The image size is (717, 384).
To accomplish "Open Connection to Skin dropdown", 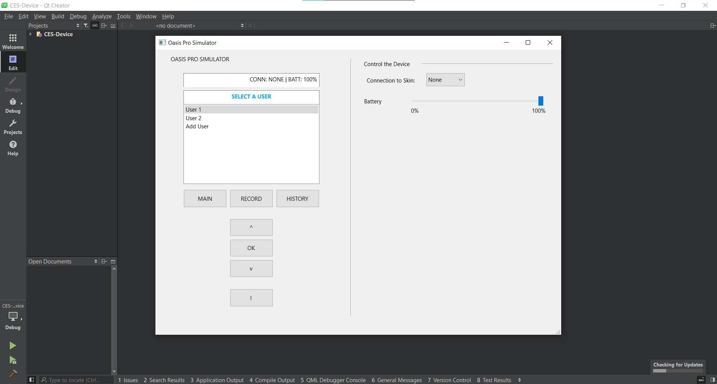I will pos(445,80).
